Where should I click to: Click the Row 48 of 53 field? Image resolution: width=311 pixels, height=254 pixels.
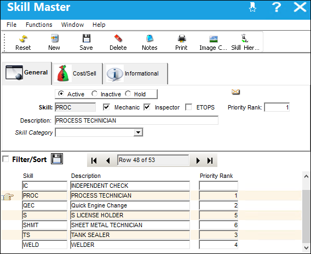(x=153, y=160)
